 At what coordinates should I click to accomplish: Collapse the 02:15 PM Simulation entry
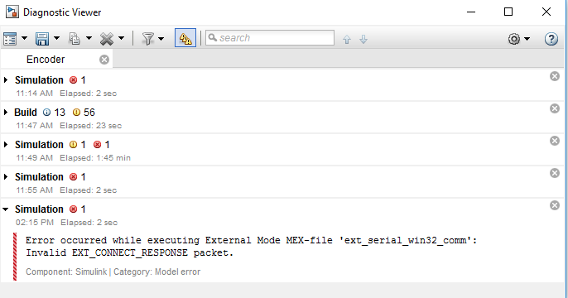(x=6, y=209)
